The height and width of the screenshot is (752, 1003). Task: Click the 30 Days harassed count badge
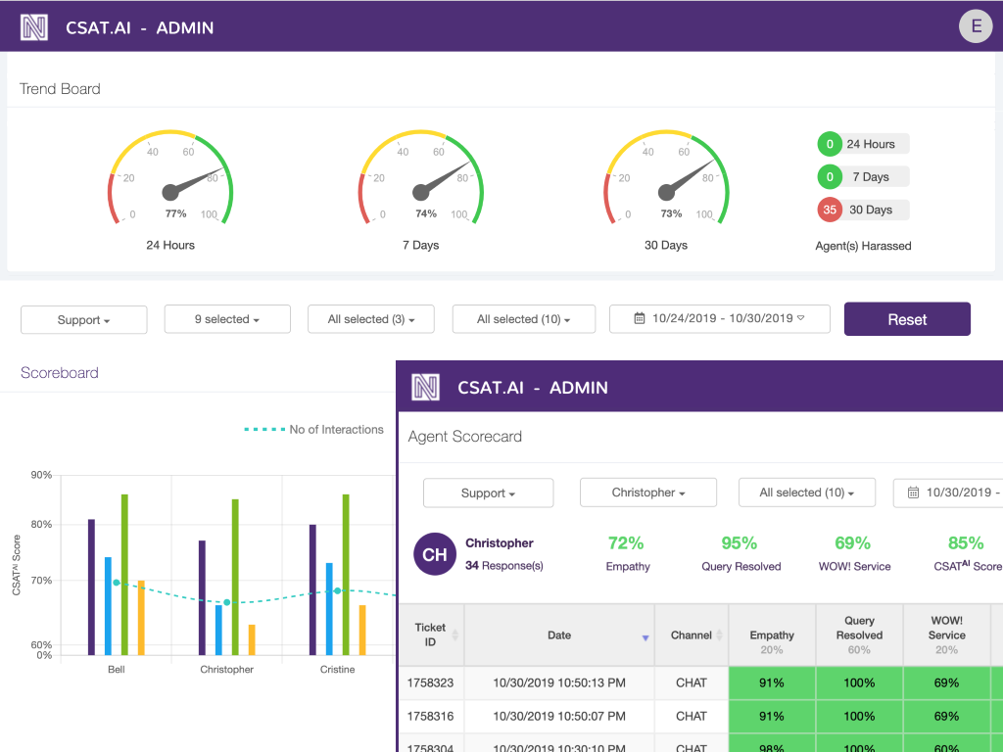[x=830, y=210]
